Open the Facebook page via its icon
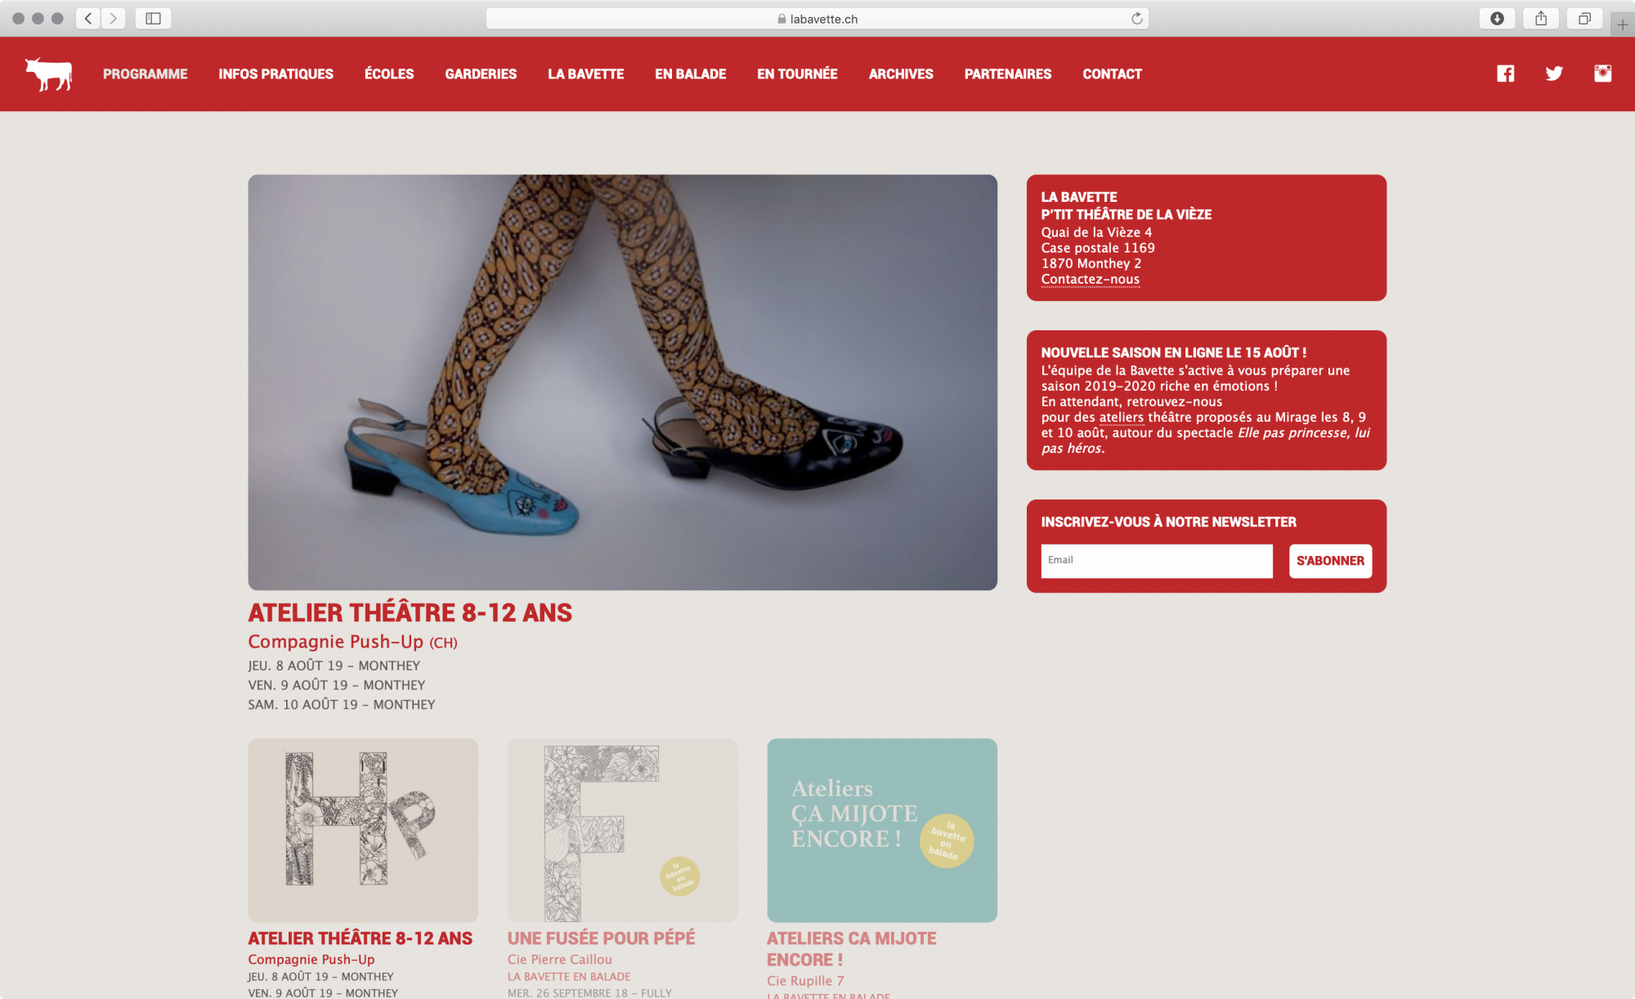 coord(1505,74)
